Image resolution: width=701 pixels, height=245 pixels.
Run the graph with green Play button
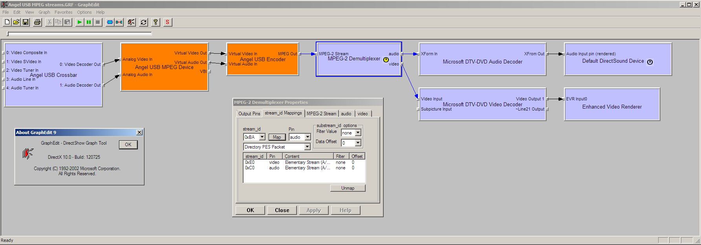pyautogui.click(x=79, y=22)
